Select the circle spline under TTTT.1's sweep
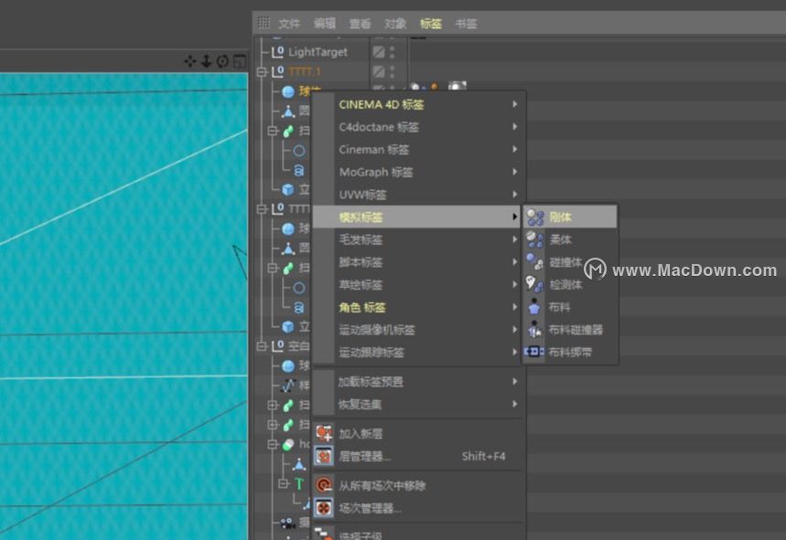 299,150
